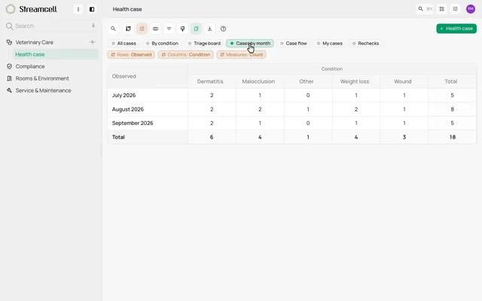Image resolution: width=482 pixels, height=301 pixels.
Task: Click the Total row label
Action: (x=118, y=137)
